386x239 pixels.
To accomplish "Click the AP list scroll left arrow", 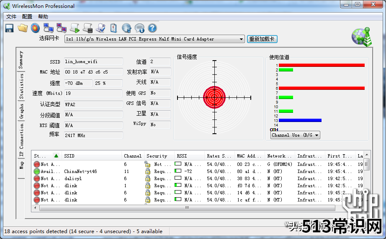I will pyautogui.click(x=36, y=208).
